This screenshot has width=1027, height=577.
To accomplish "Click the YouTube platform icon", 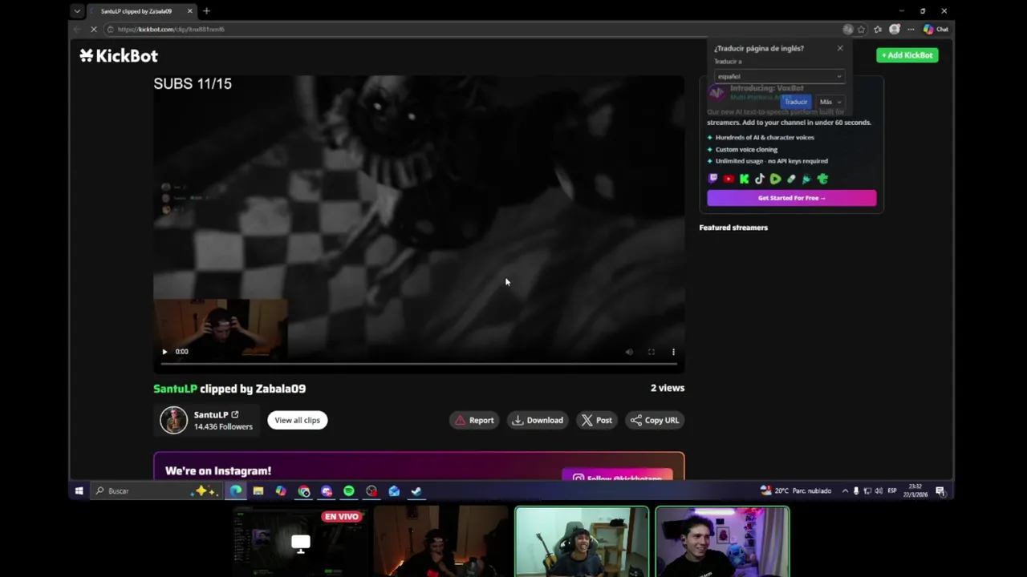I will coord(729,179).
